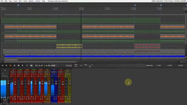The height and width of the screenshot is (105, 187).
Task: Mute the brown mixer track
Action: [x=47, y=99]
